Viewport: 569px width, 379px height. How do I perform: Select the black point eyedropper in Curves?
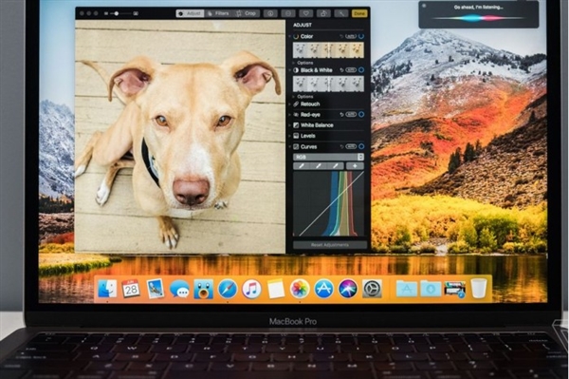(302, 166)
